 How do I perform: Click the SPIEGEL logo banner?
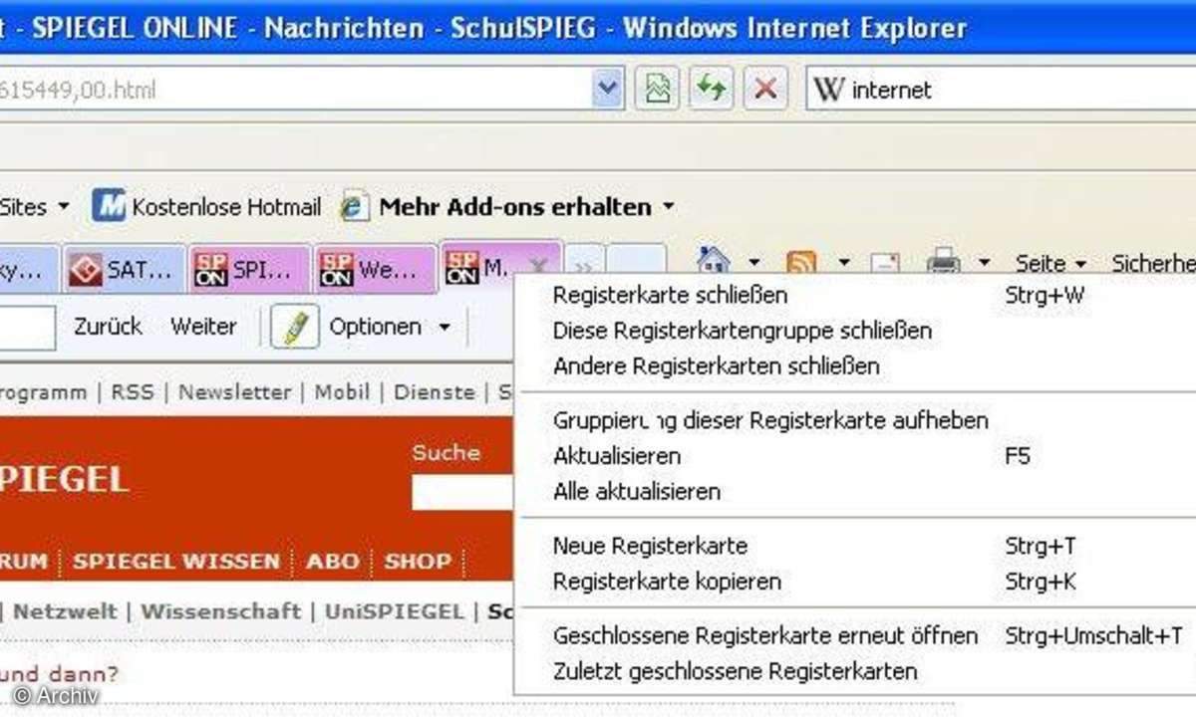(65, 480)
